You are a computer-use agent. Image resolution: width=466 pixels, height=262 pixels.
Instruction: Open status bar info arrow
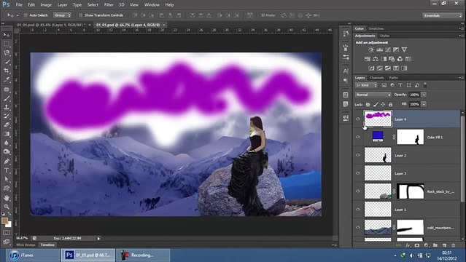98,238
